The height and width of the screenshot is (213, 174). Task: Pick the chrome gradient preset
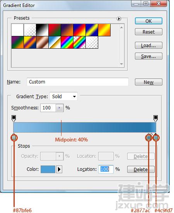55,42
